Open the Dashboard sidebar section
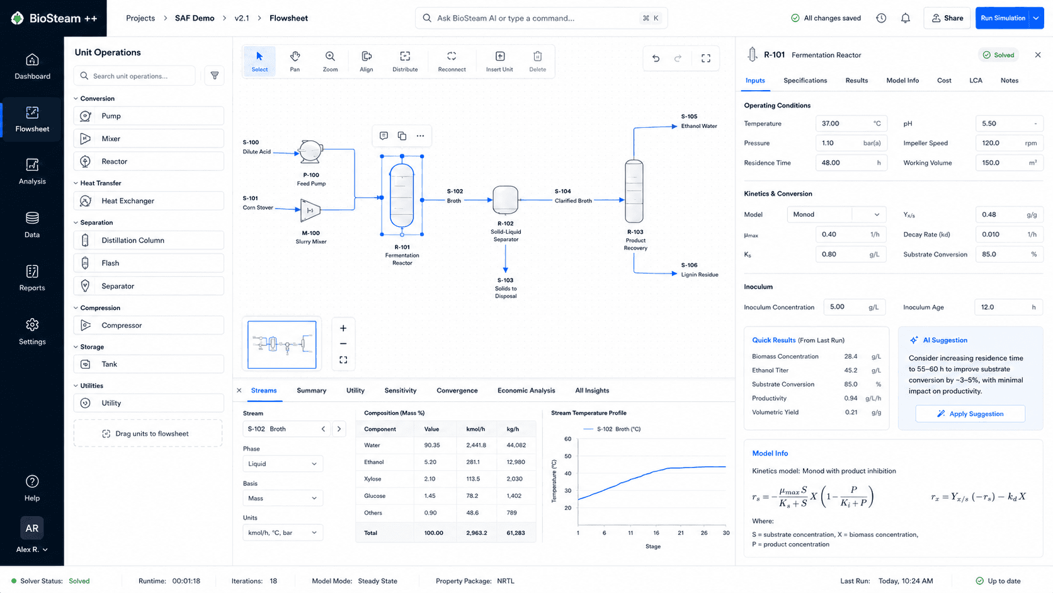This screenshot has height=593, width=1053. click(32, 67)
